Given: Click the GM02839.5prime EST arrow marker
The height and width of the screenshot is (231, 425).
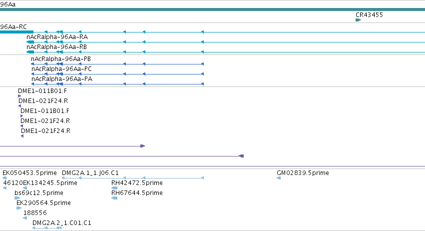Looking at the screenshot, I should tap(279, 178).
